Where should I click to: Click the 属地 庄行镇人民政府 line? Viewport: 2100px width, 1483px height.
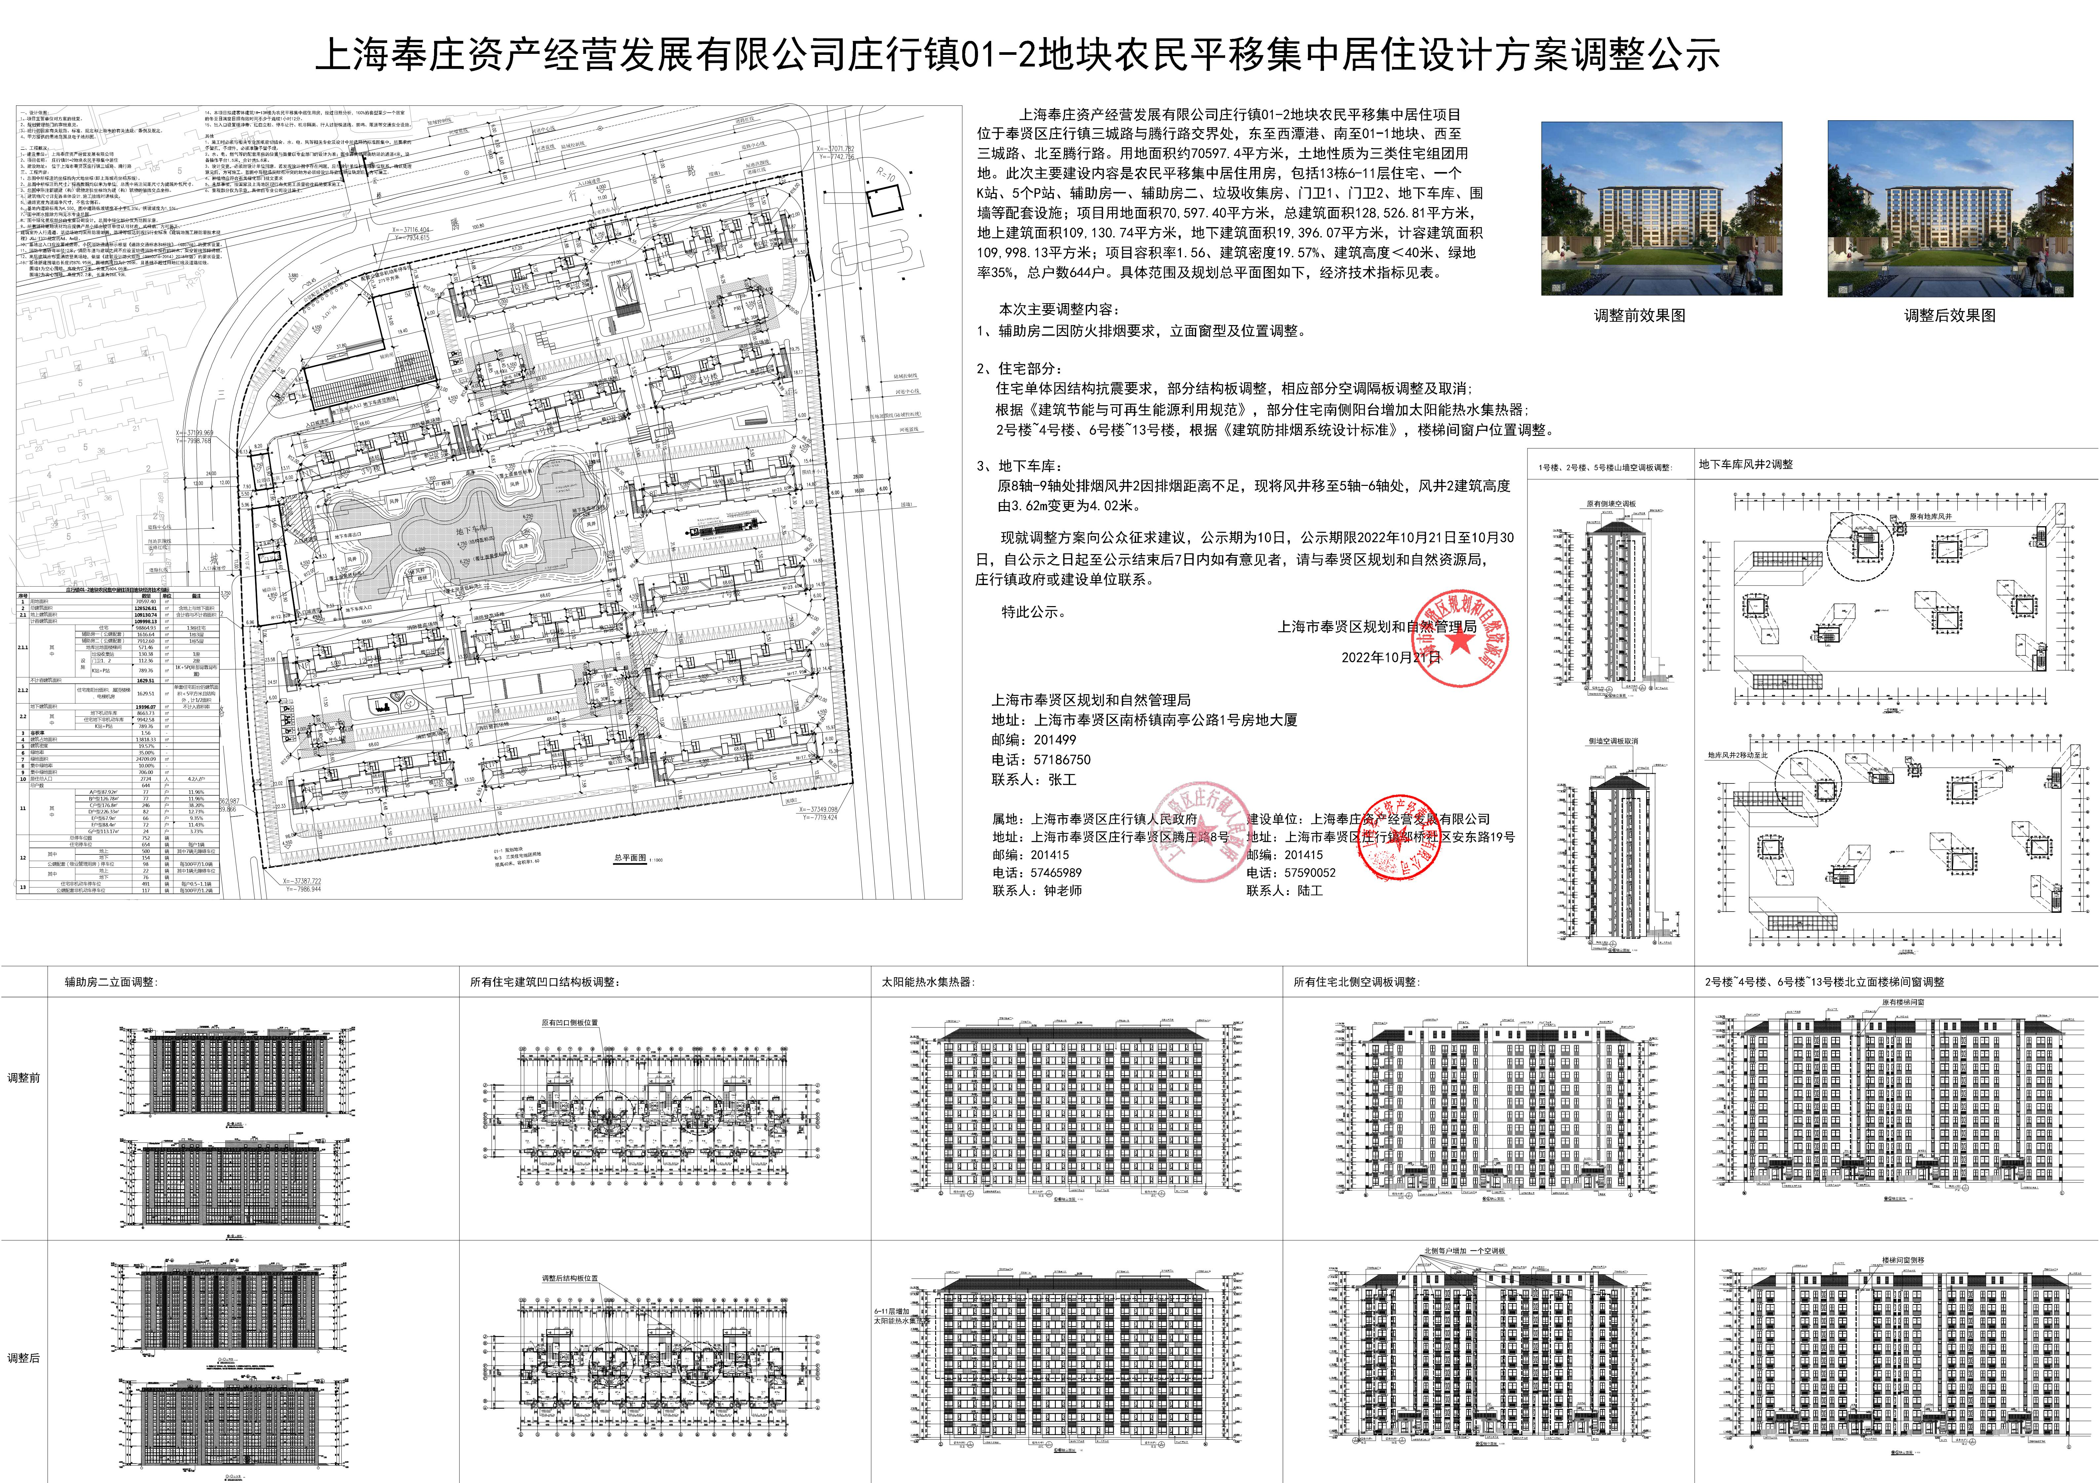click(1095, 819)
